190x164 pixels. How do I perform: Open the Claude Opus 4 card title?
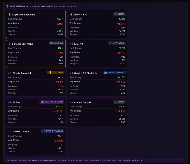[x=82, y=102]
